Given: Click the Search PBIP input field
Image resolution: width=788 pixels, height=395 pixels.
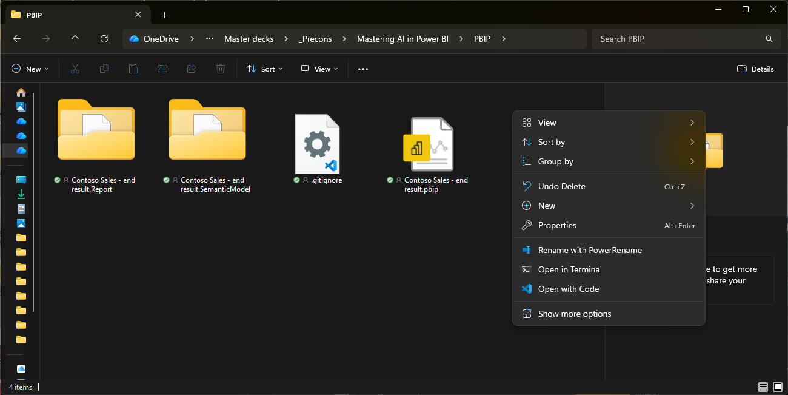Looking at the screenshot, I should point(679,39).
